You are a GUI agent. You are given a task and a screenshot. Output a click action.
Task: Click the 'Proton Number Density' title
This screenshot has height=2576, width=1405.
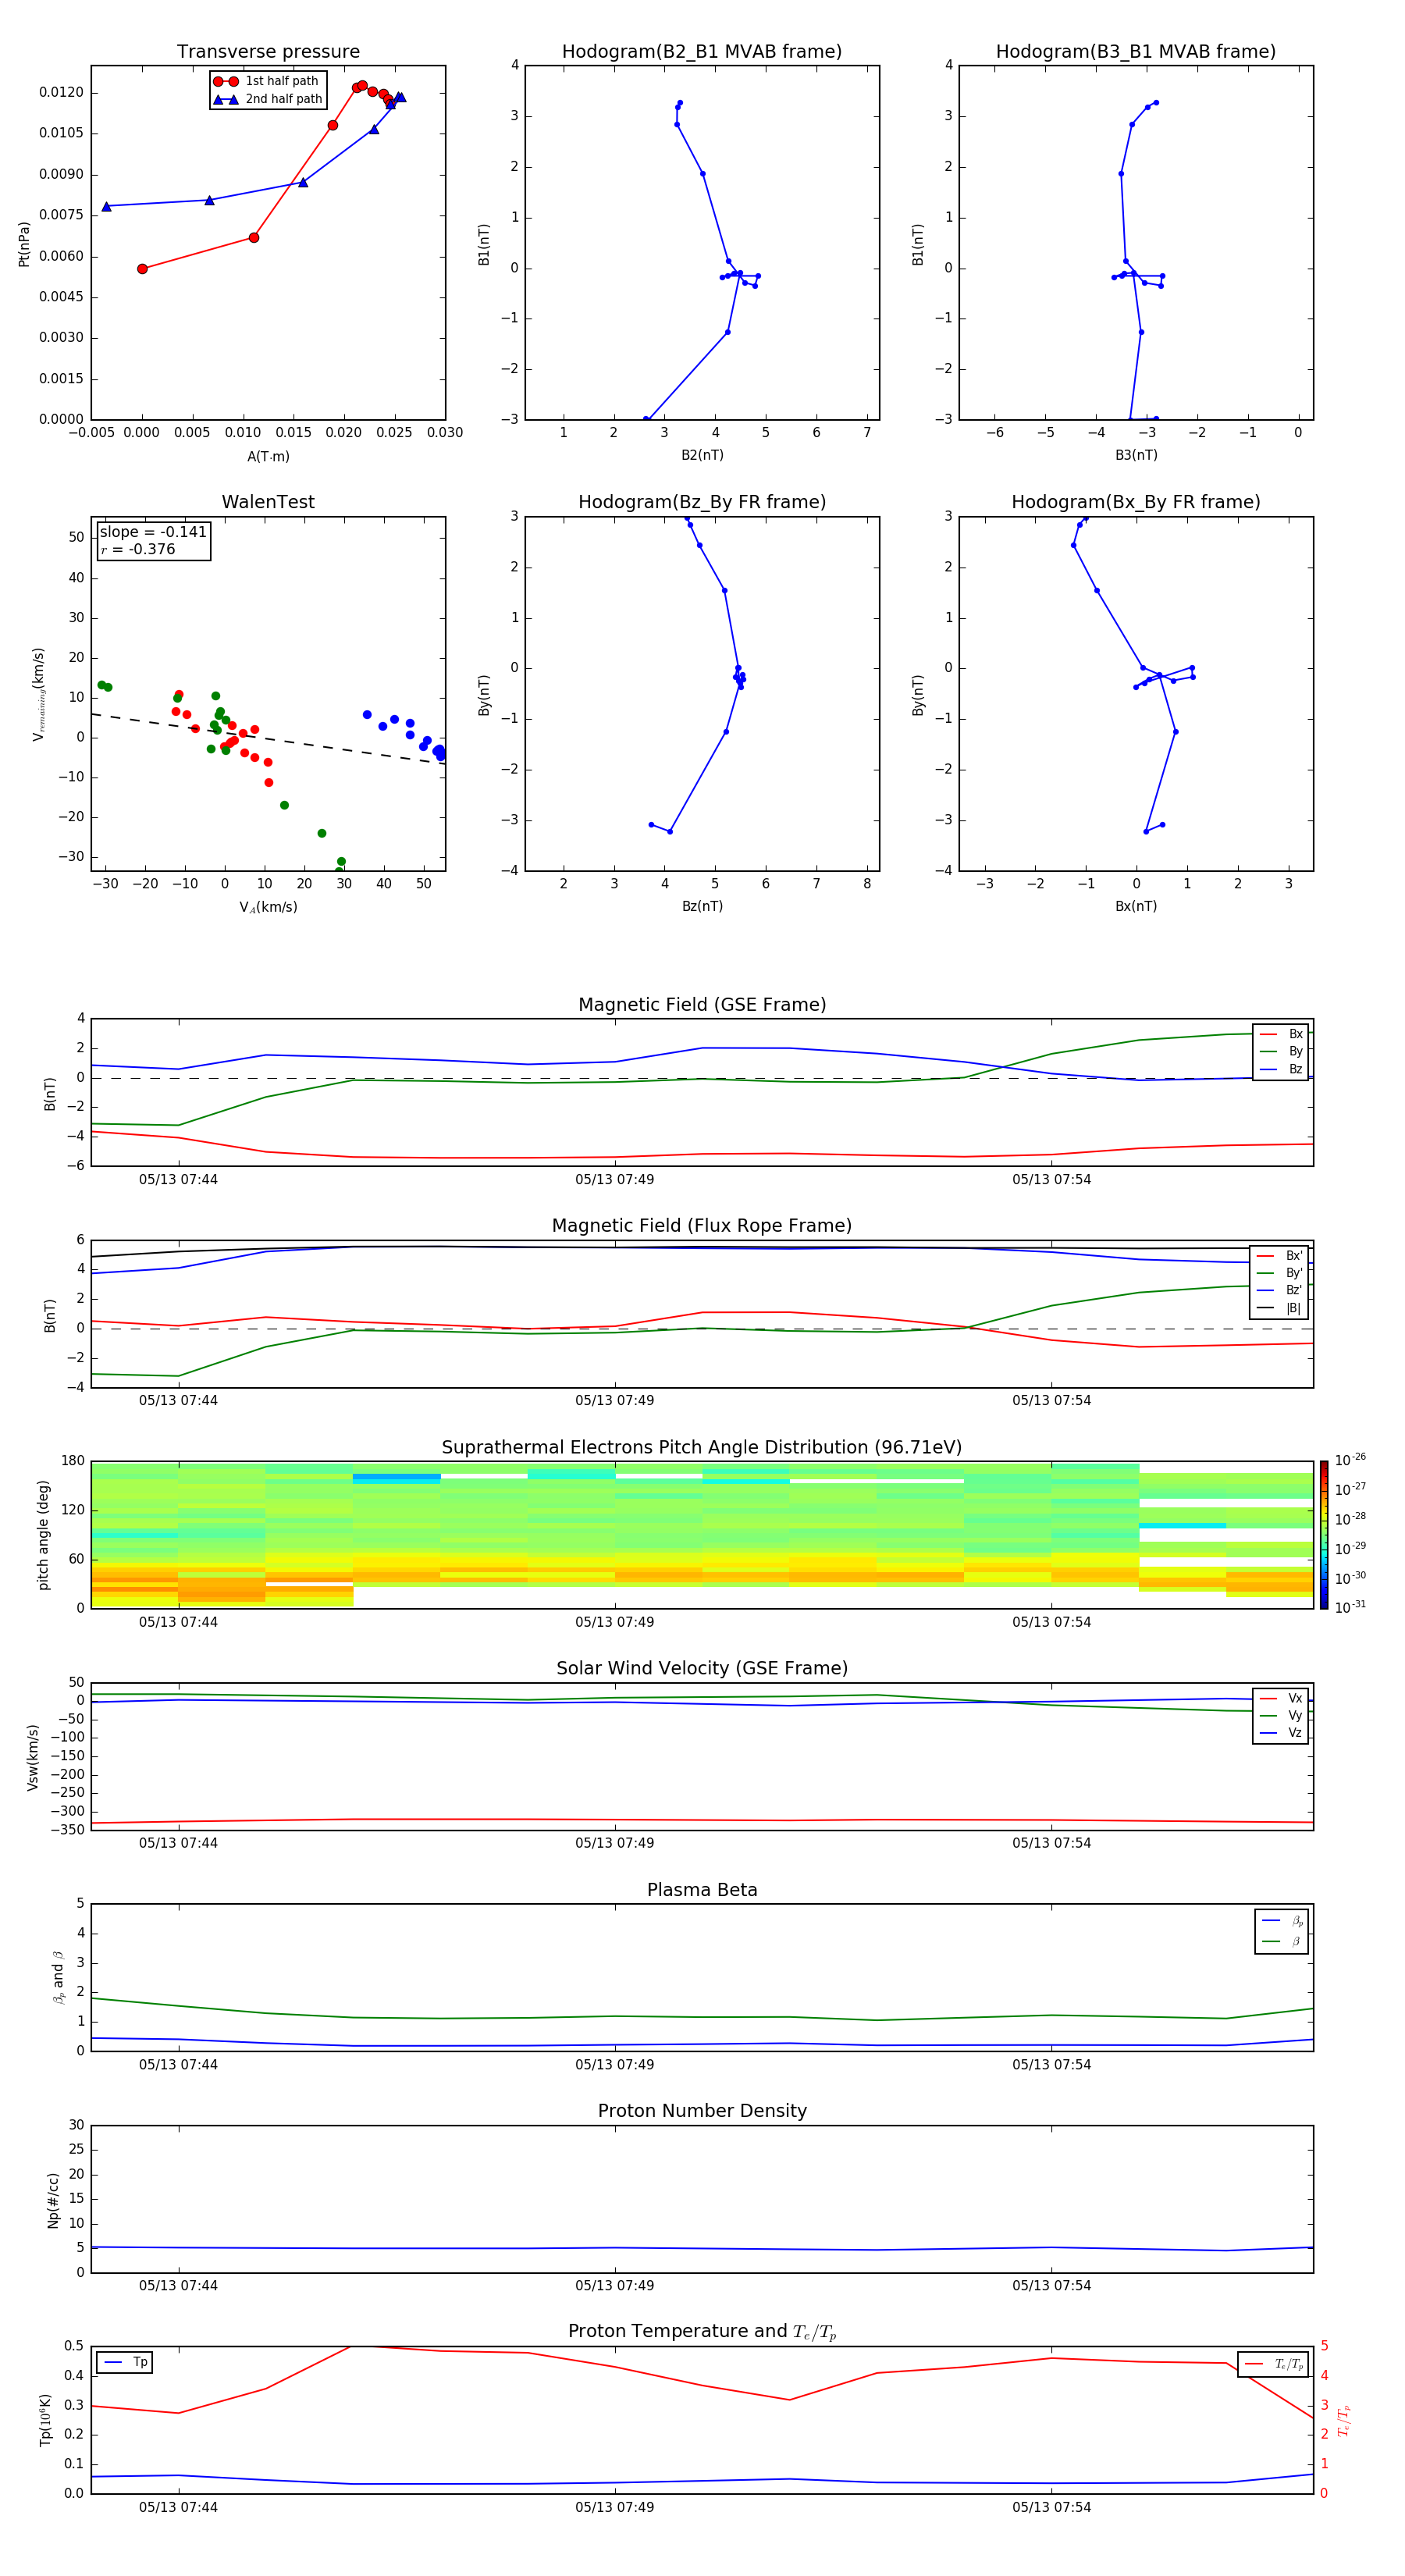pyautogui.click(x=702, y=2111)
